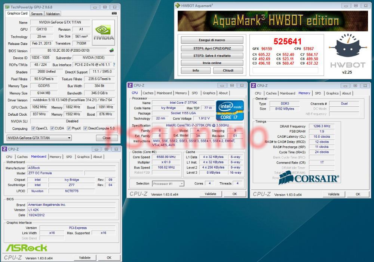Click Validate in CPU-Z Memory window
Image resolution: width=374 pixels, height=262 pixels.
click(334, 194)
